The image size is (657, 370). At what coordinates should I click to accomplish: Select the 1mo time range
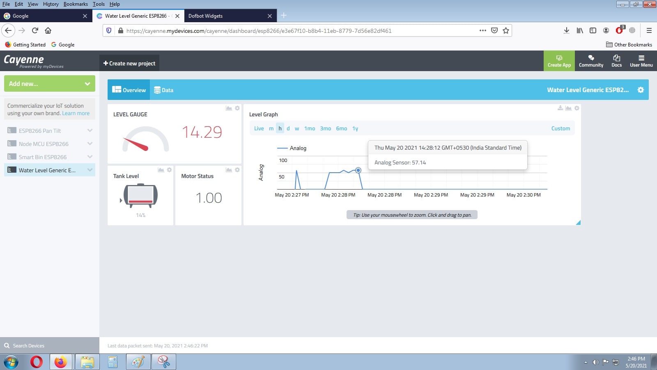coord(310,128)
